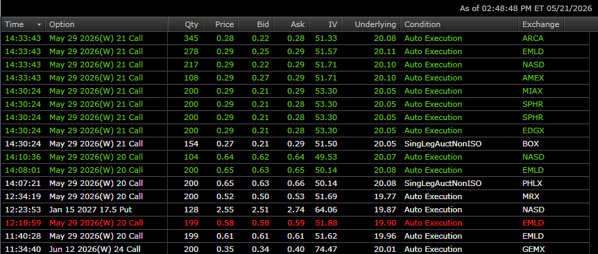The width and height of the screenshot is (598, 254).
Task: Select the 0.40 ask cell
Action: (x=296, y=249)
